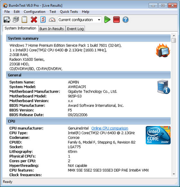The width and height of the screenshot is (180, 187).
Task: Switch to the Event Log tab
Action: tap(75, 29)
